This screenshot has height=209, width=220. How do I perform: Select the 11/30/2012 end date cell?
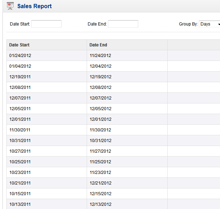pyautogui.click(x=127, y=130)
